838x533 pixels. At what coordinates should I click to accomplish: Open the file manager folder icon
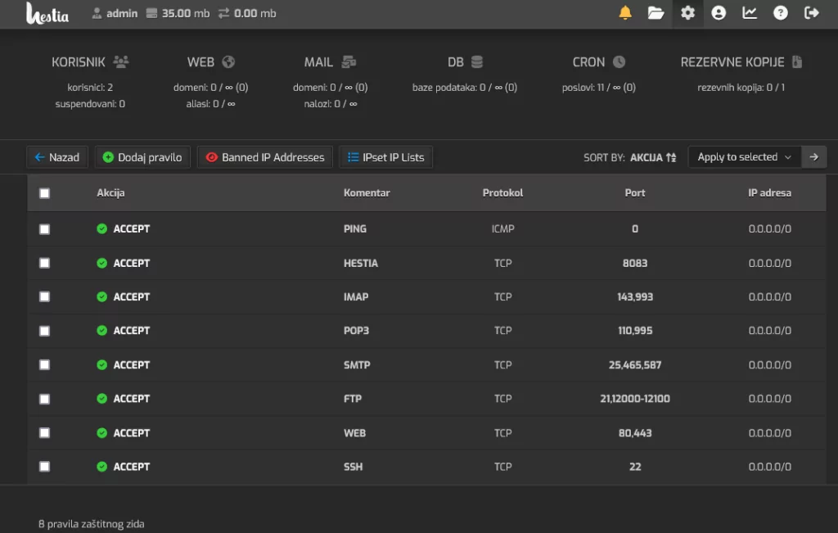point(656,13)
